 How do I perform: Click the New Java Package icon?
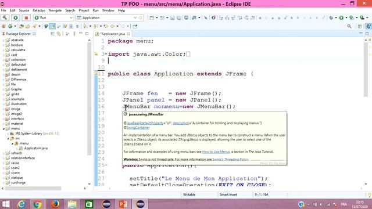pos(3,26)
